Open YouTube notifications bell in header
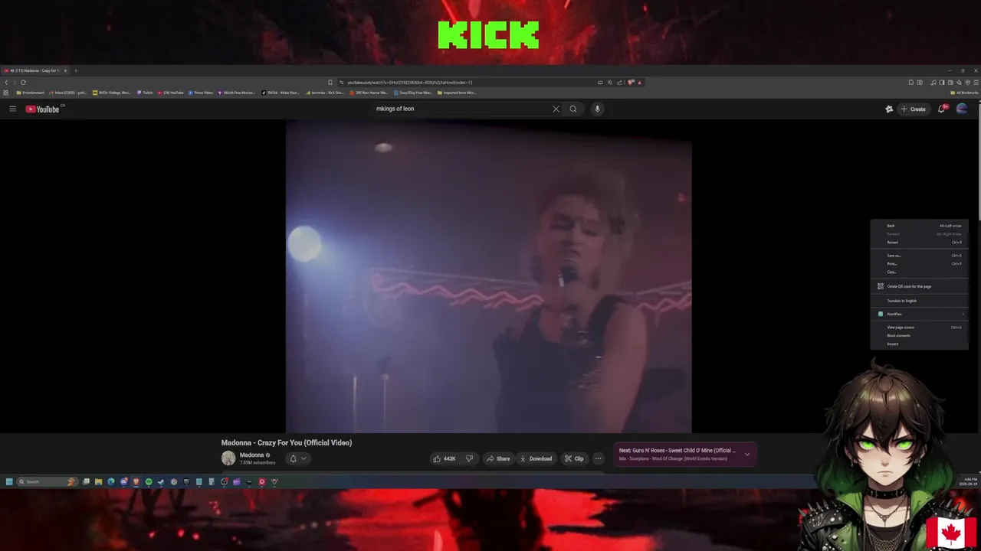Image resolution: width=981 pixels, height=551 pixels. point(942,109)
